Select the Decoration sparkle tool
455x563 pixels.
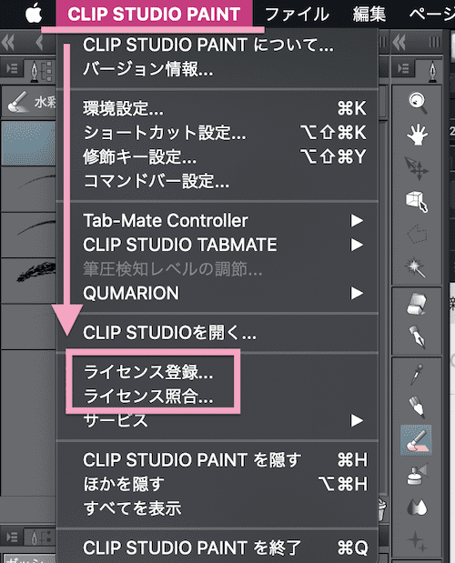(x=417, y=541)
